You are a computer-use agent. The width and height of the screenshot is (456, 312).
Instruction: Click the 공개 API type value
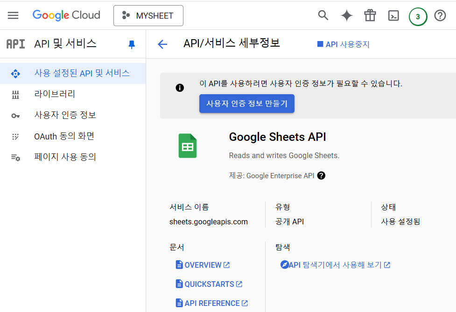(289, 222)
